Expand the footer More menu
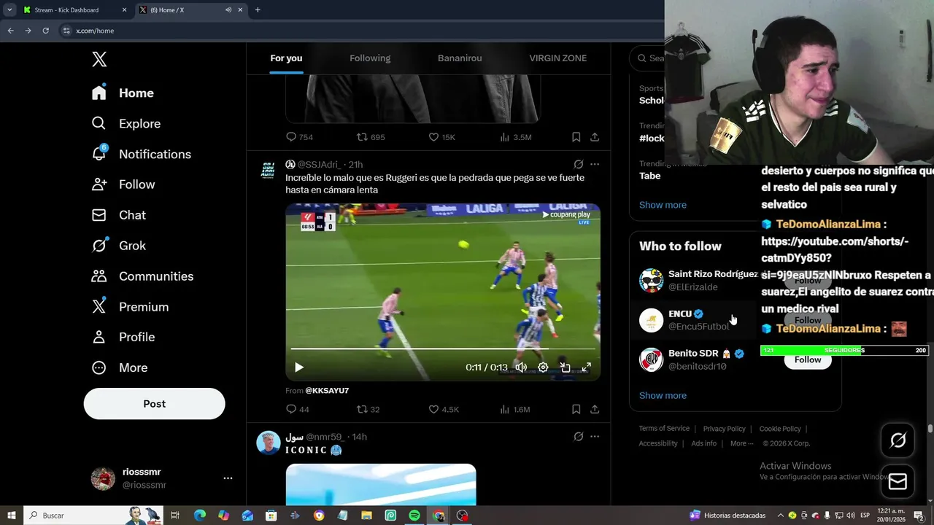 [741, 443]
